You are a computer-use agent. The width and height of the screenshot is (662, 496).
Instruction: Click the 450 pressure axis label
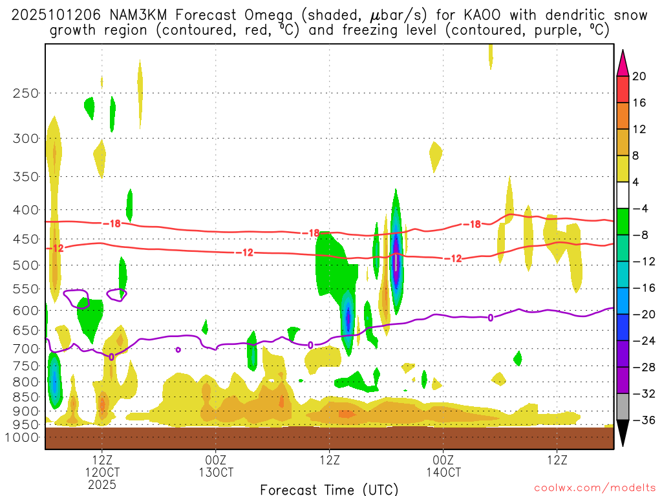point(26,239)
